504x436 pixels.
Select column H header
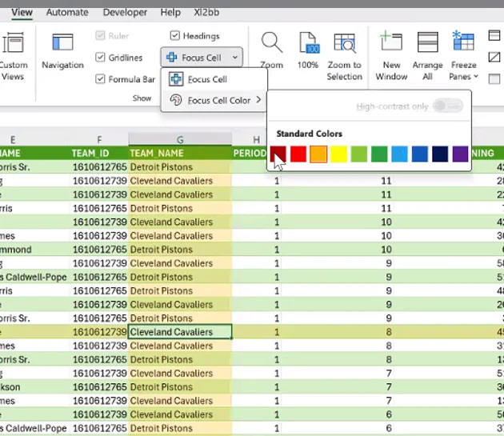[x=256, y=139]
